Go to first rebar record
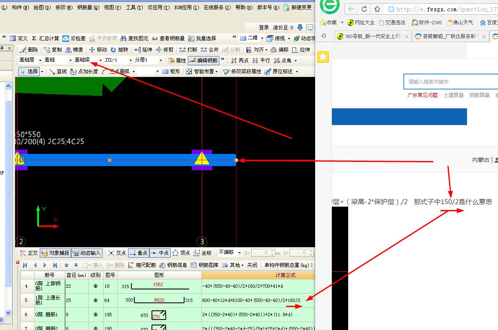Screen dimensions: 498x330 [25, 265]
